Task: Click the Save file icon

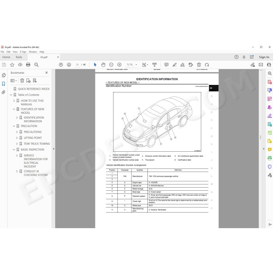Action: (x=4, y=65)
